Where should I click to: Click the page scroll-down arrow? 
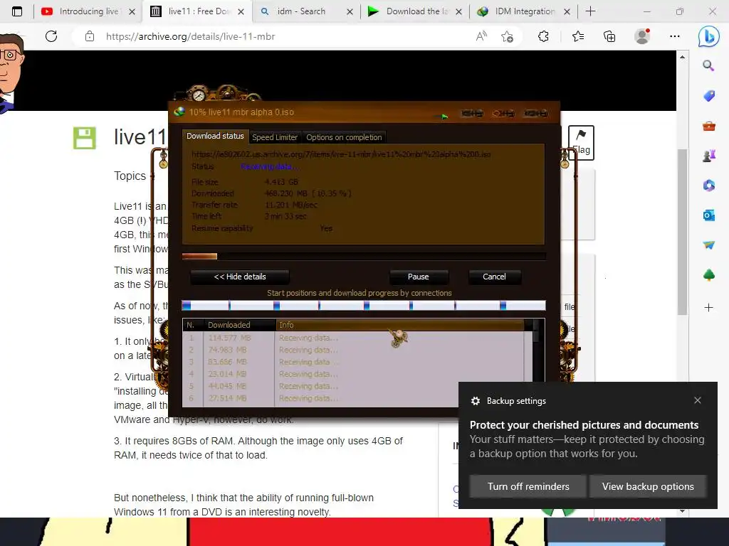tap(682, 511)
